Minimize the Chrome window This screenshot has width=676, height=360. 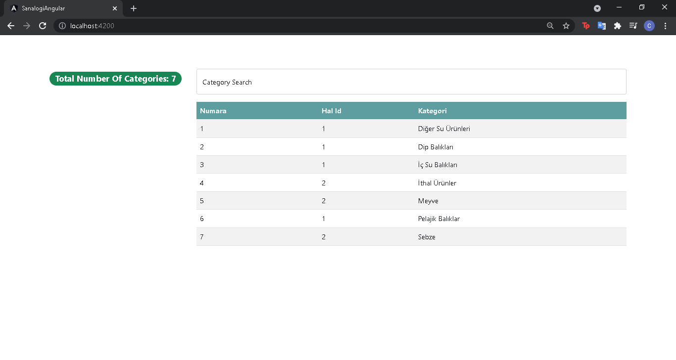[x=619, y=7]
